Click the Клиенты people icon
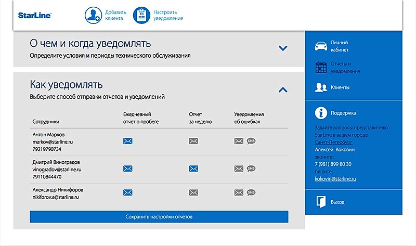The width and height of the screenshot is (416, 246). (x=321, y=87)
